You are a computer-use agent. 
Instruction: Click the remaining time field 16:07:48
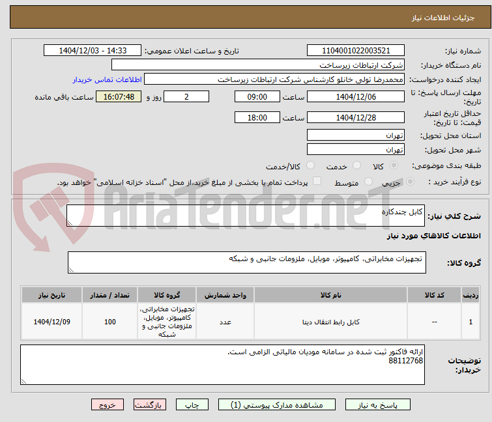click(119, 96)
